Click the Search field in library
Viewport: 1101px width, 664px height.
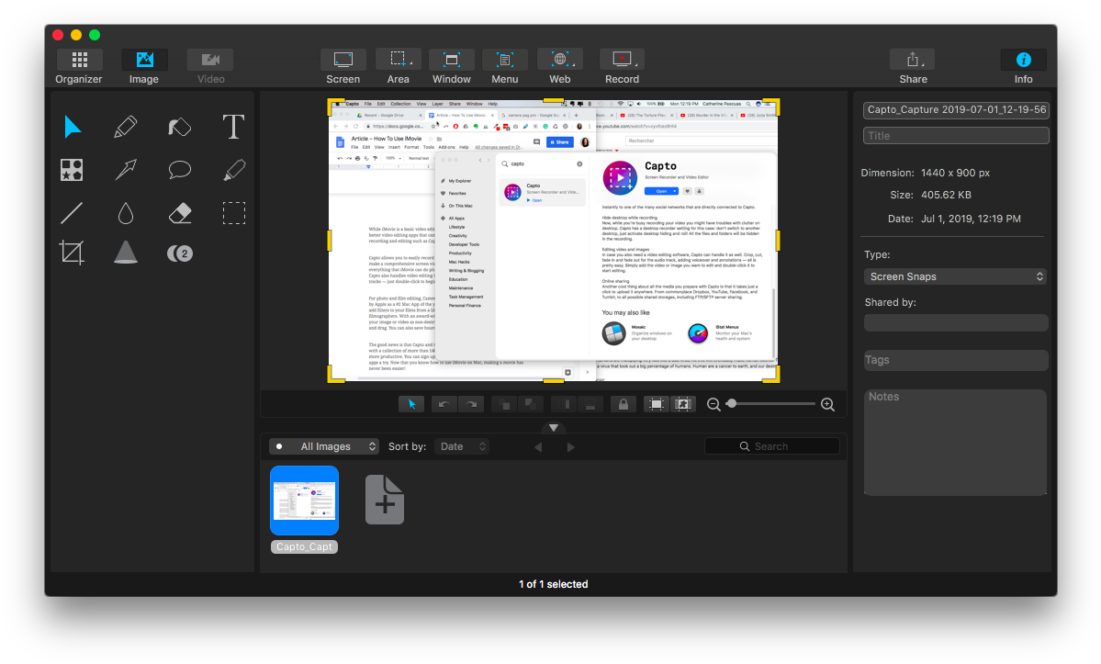click(771, 446)
